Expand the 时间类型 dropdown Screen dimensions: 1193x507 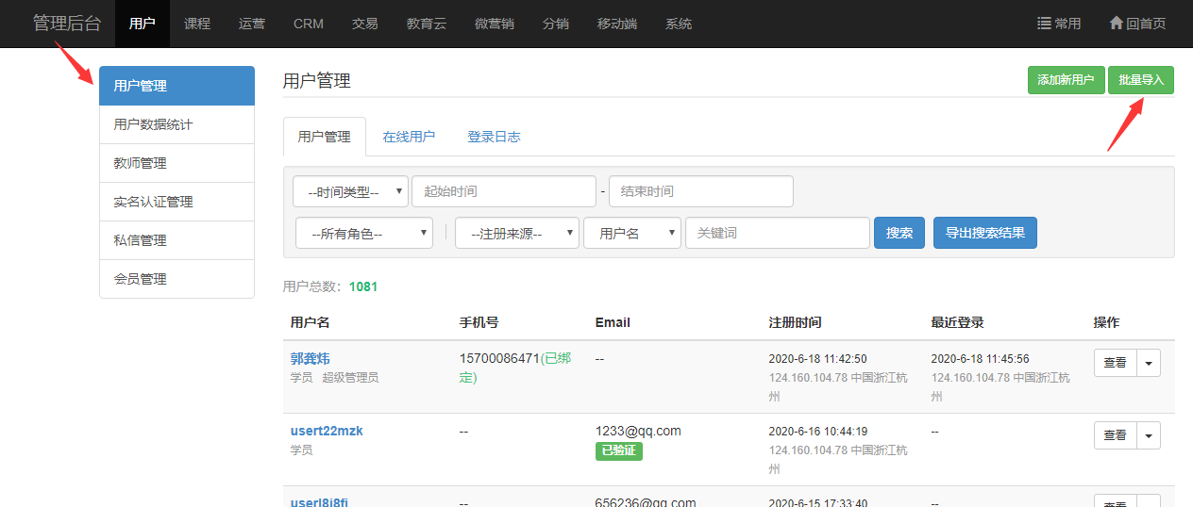point(350,191)
